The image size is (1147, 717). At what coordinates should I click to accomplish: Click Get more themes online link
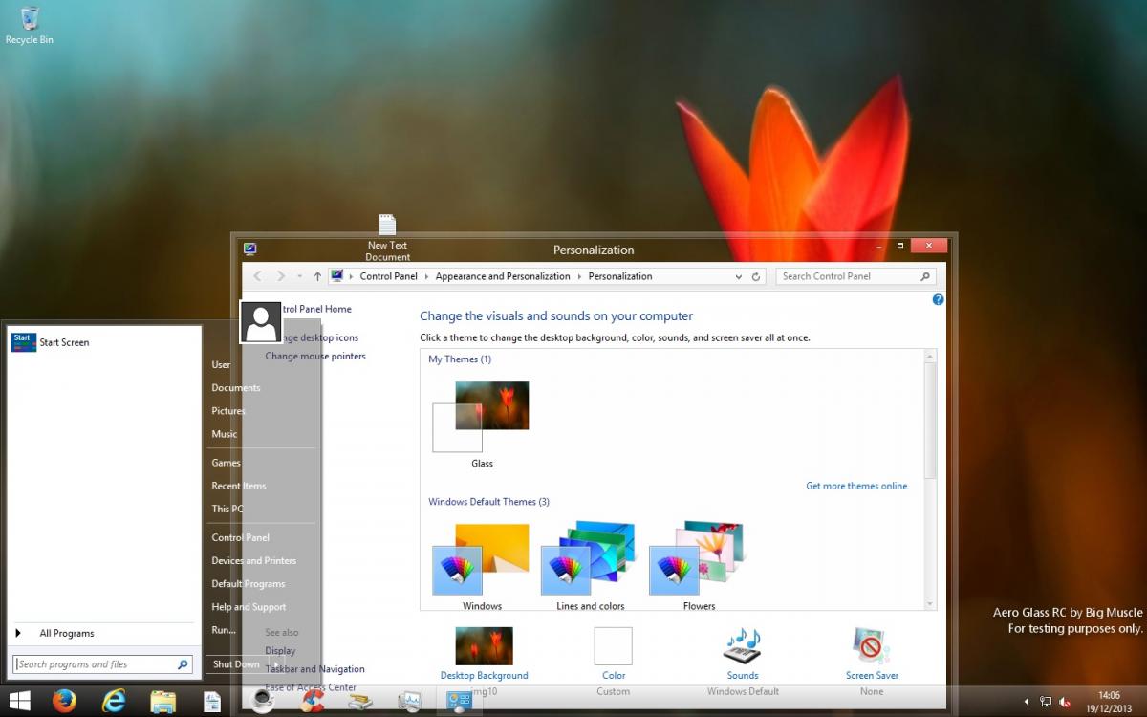[856, 486]
